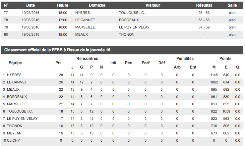Select CLICHY in the standings table
Screen dimensions: 245x146
tap(14, 140)
